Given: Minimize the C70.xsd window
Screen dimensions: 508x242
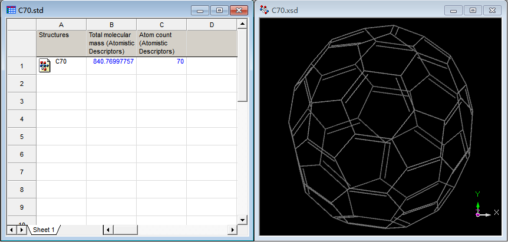Looking at the screenshot, I should (x=454, y=11).
